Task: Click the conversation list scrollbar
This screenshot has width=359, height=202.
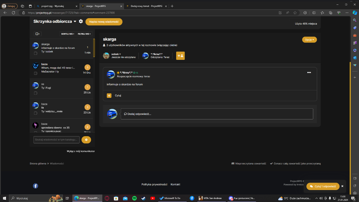Action: tap(94, 48)
